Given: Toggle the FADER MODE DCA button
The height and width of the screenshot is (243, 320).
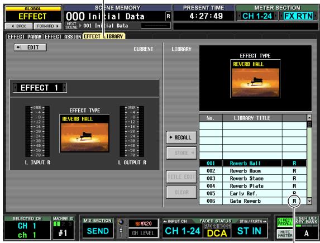Looking at the screenshot, I should click(217, 231).
